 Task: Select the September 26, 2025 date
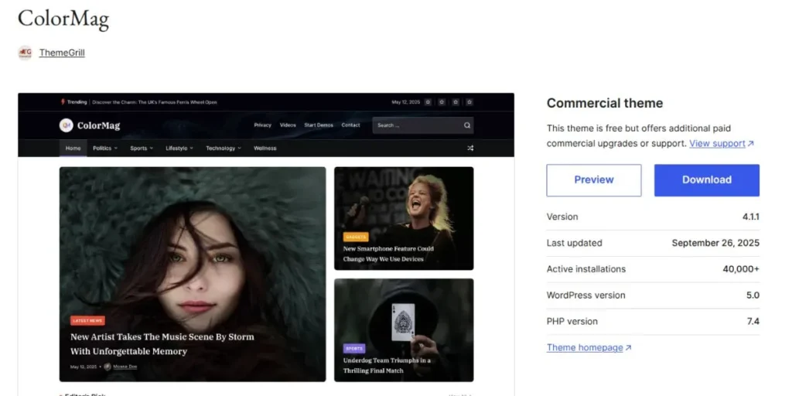[x=715, y=243]
